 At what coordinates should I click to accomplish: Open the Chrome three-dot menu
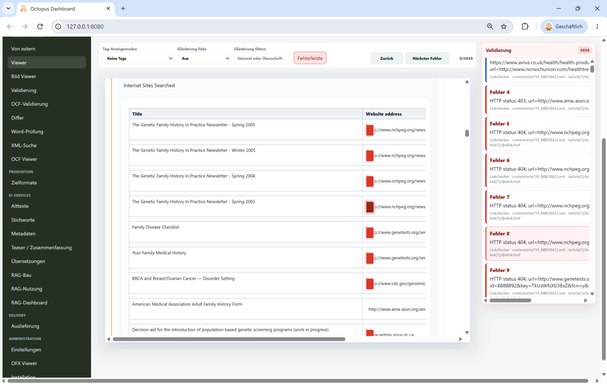click(x=597, y=27)
